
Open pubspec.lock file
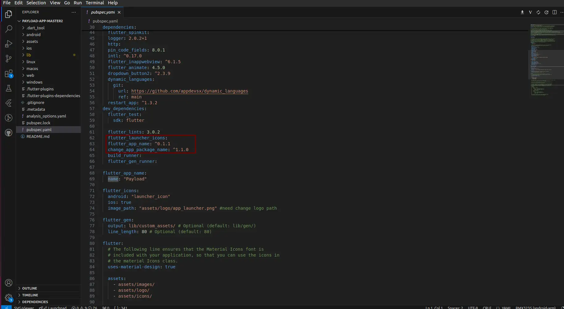coord(48,123)
